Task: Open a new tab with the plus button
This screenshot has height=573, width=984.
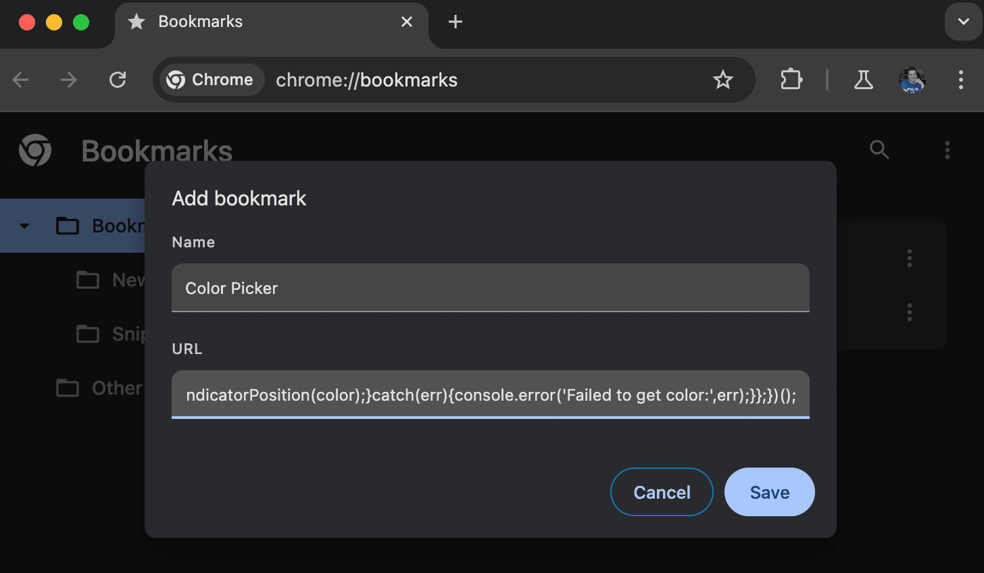Action: click(x=455, y=22)
